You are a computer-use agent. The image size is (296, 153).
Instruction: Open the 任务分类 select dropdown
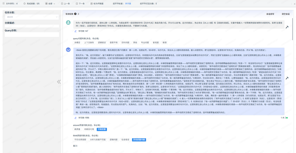[x=32, y=17]
